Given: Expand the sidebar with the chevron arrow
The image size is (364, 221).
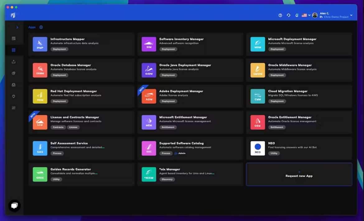Looking at the screenshot, I should point(17,27).
